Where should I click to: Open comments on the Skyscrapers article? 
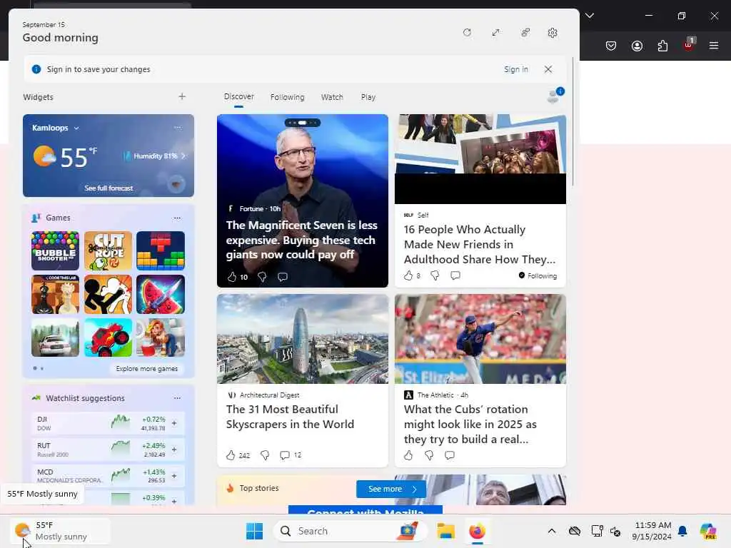point(285,455)
